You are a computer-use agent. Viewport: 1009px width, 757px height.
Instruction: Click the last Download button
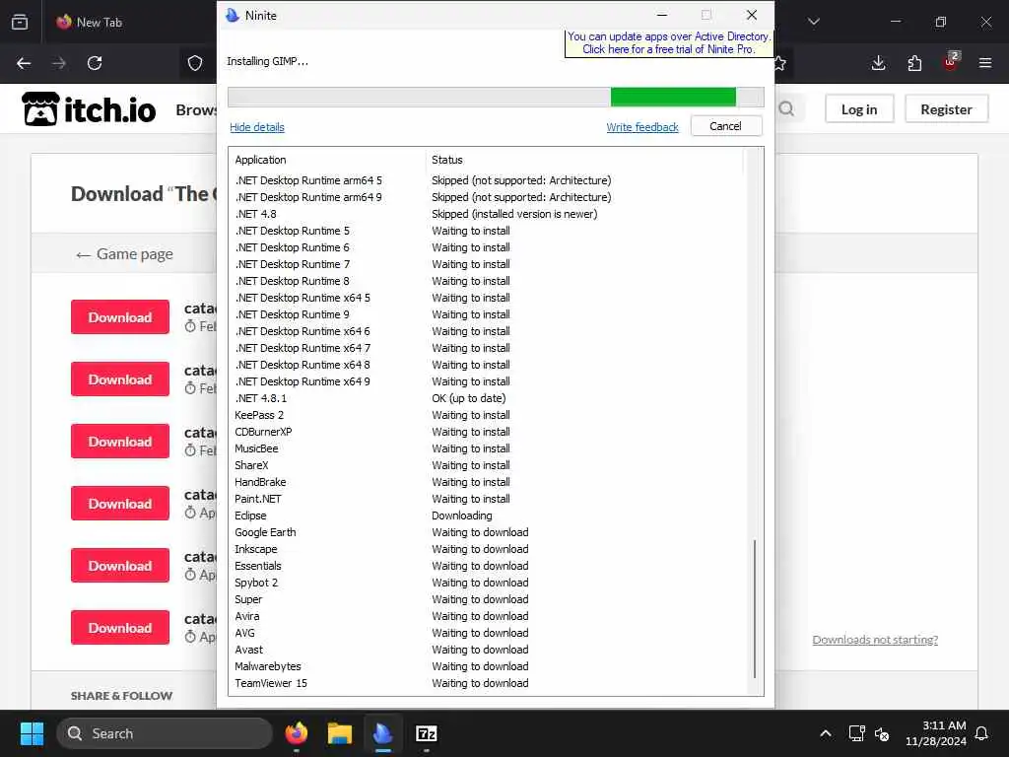tap(120, 628)
